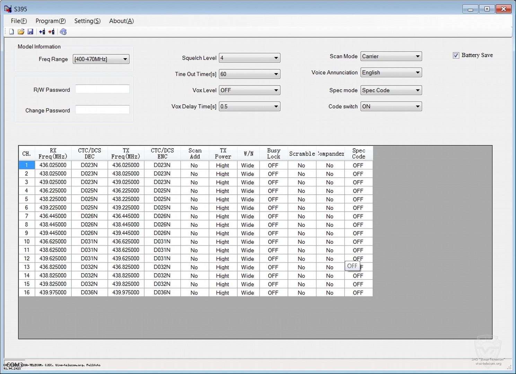
Task: Expand the Freq Range dropdown
Action: (x=125, y=59)
